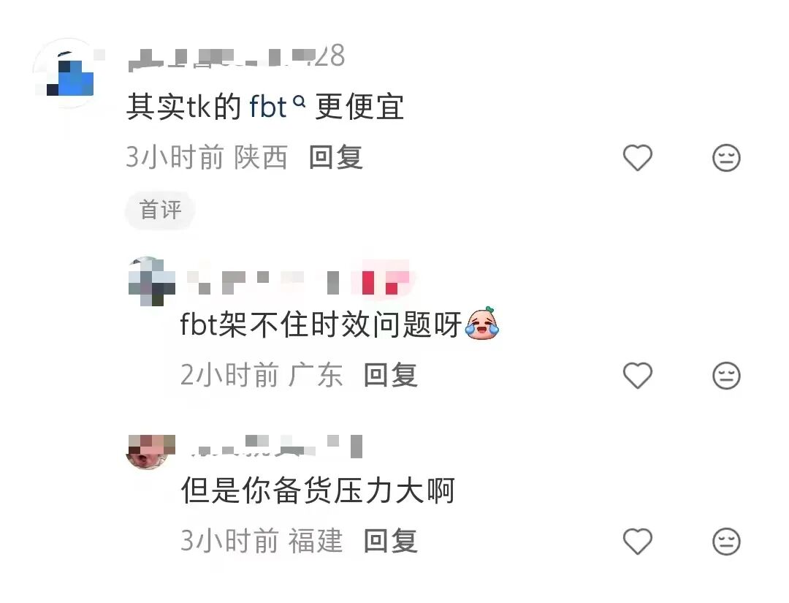Like the fbt架不住时效问题呀 reply
789x603 pixels.
click(638, 376)
